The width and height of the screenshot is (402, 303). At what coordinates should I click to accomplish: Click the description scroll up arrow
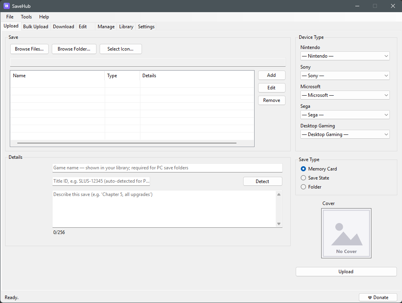pos(279,194)
